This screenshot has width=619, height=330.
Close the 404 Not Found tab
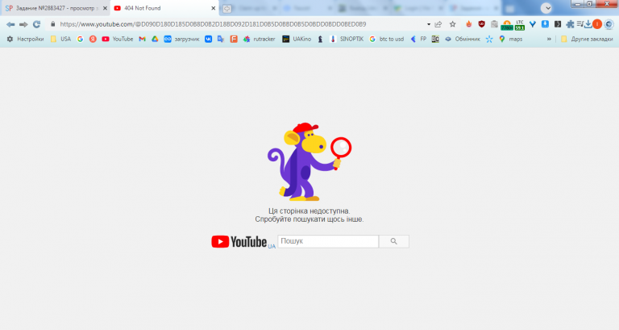pyautogui.click(x=213, y=8)
